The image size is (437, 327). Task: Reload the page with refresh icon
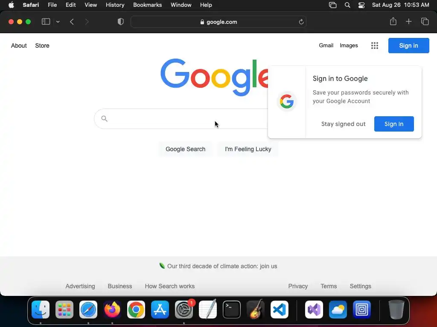point(301,22)
